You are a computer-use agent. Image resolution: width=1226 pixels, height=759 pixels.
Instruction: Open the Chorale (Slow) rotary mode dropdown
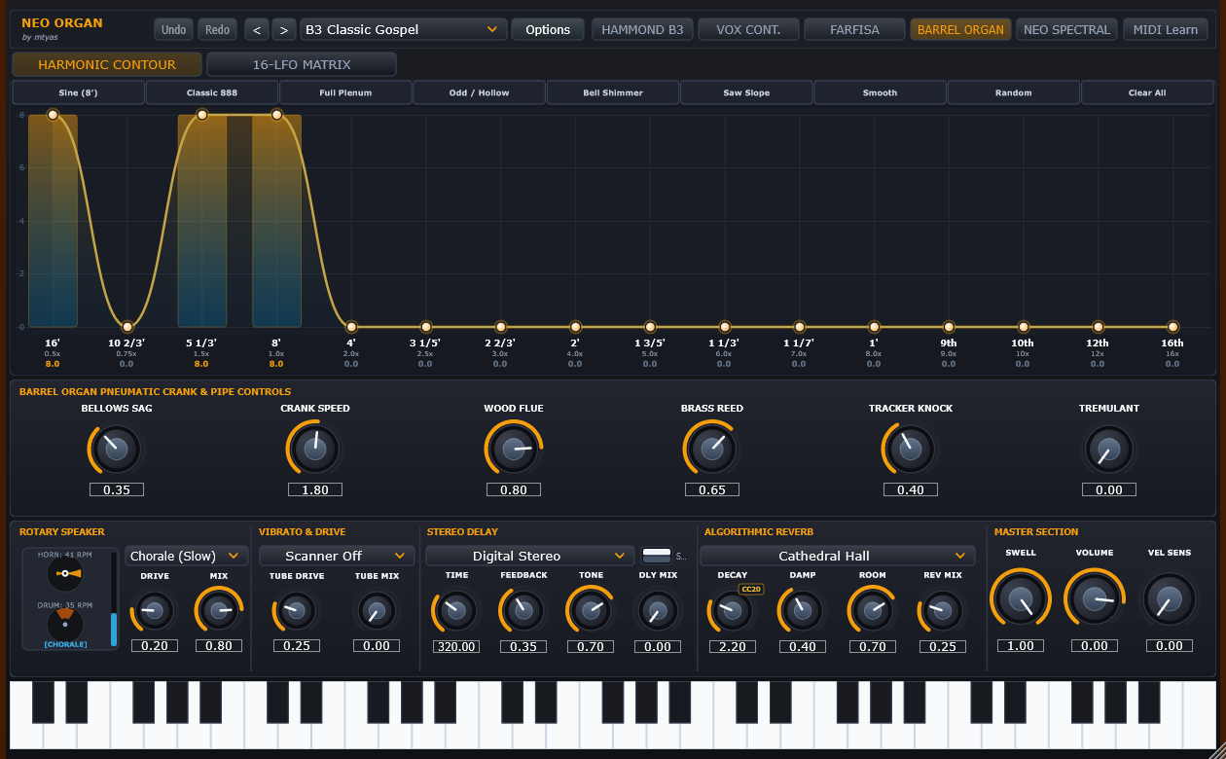pyautogui.click(x=187, y=556)
